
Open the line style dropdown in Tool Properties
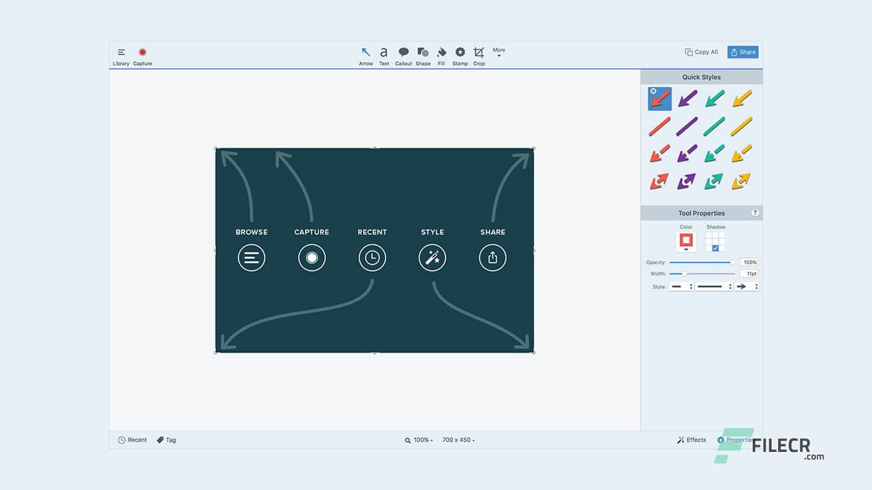point(713,286)
